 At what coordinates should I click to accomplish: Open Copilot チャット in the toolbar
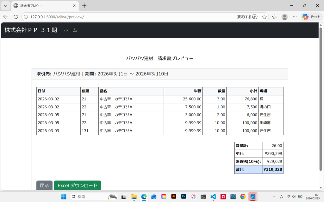point(311,17)
